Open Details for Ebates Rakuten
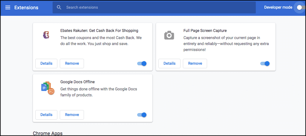This screenshot has width=306, height=136. pyautogui.click(x=46, y=64)
